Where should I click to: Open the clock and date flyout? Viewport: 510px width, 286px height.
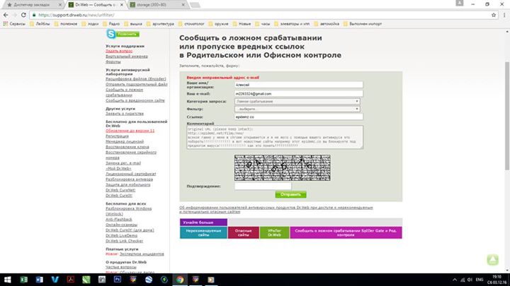[497, 280]
